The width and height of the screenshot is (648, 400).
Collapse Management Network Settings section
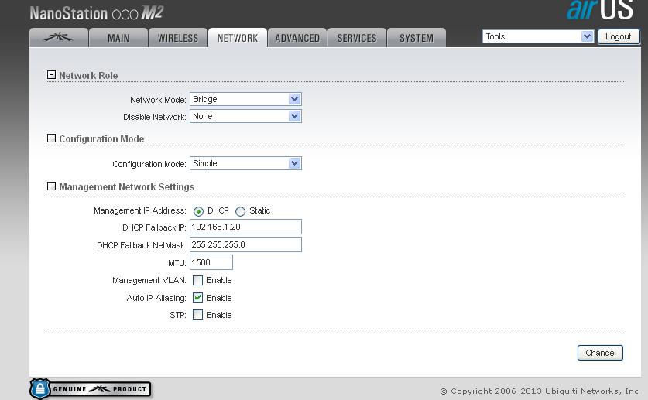pyautogui.click(x=51, y=186)
